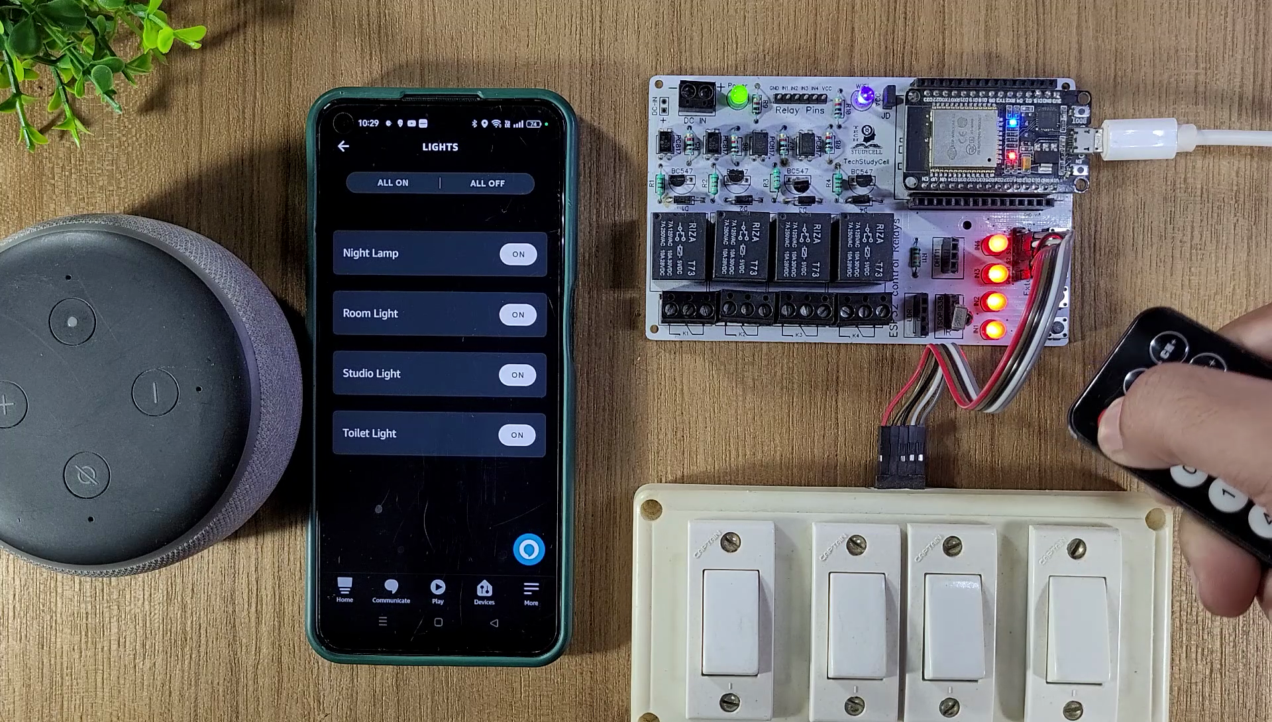Tap the Communicate tab icon
This screenshot has height=722, width=1272.
coord(392,588)
